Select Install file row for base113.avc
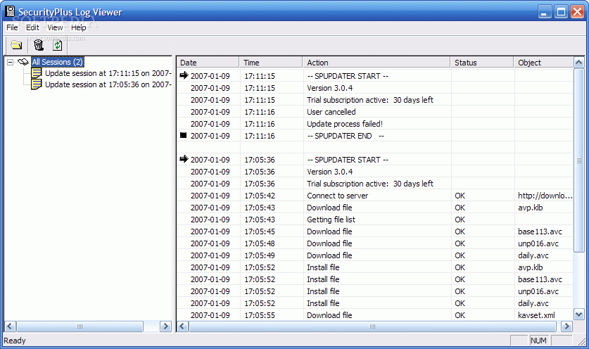589x349 pixels. click(x=375, y=279)
